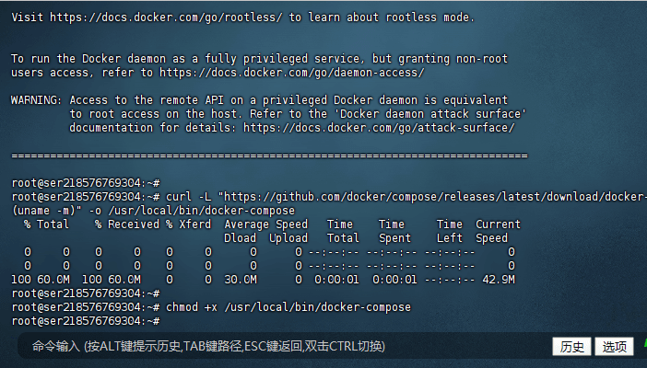The height and width of the screenshot is (368, 647).
Task: Click the '42.9M' current speed value
Action: 499,280
